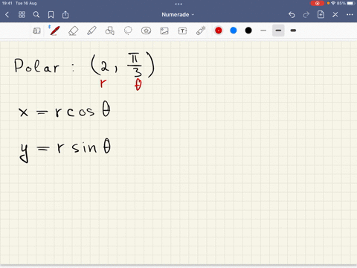Open the share/export menu
This screenshot has width=357, height=268.
point(65,15)
